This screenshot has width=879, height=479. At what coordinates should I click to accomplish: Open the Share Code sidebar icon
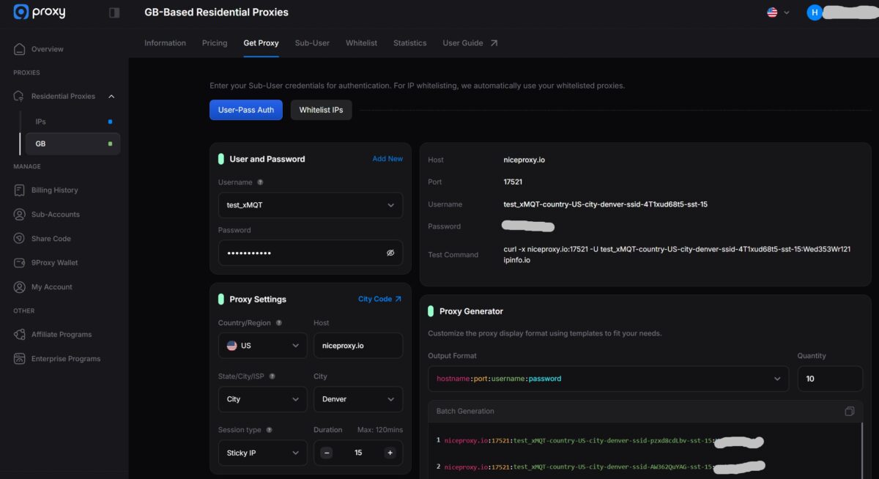(20, 238)
